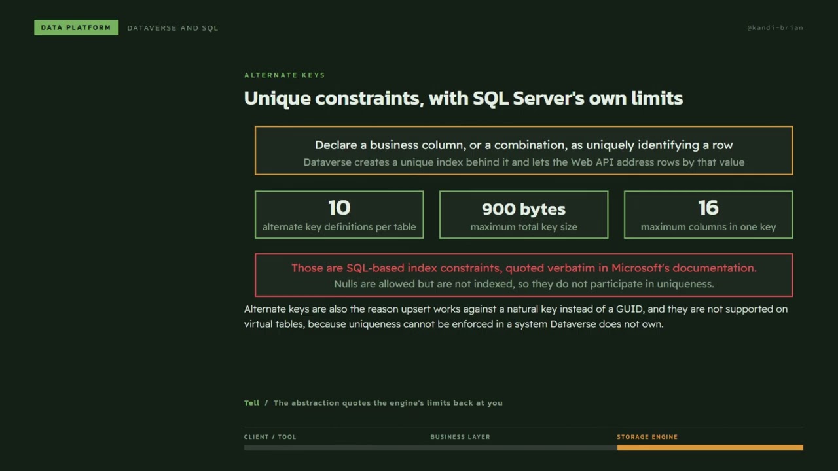Click the 'Tell' label
The width and height of the screenshot is (838, 471).
pyautogui.click(x=252, y=403)
